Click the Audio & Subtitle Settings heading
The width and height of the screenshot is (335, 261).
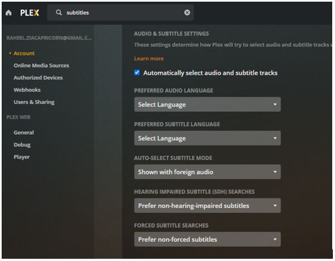click(x=171, y=34)
